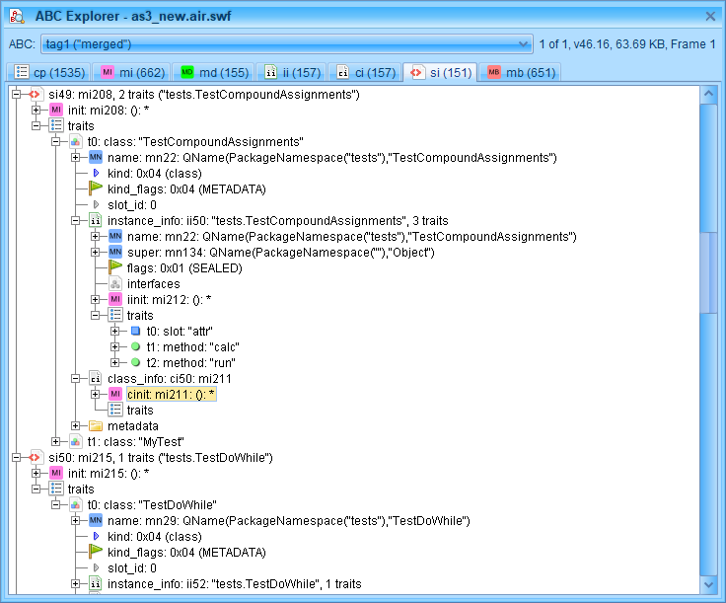Select the interfaces row
726x603 pixels.
click(x=153, y=284)
